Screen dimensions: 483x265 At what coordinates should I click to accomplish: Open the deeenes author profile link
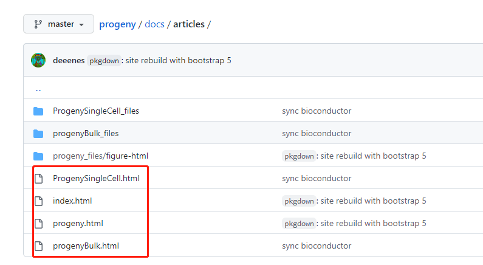(69, 60)
